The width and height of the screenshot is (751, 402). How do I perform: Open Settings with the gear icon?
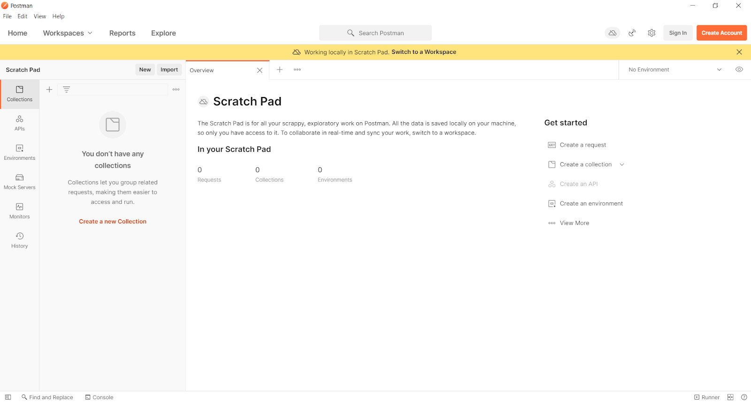(x=651, y=33)
